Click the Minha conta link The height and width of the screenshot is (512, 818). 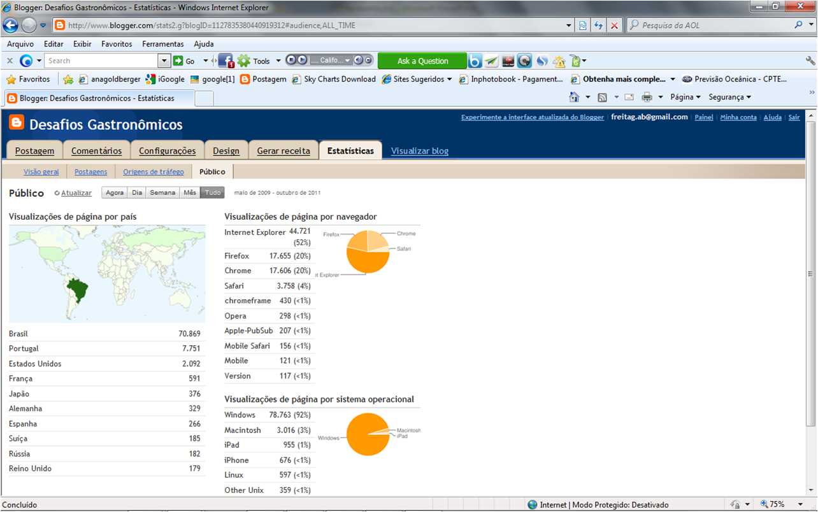[738, 117]
